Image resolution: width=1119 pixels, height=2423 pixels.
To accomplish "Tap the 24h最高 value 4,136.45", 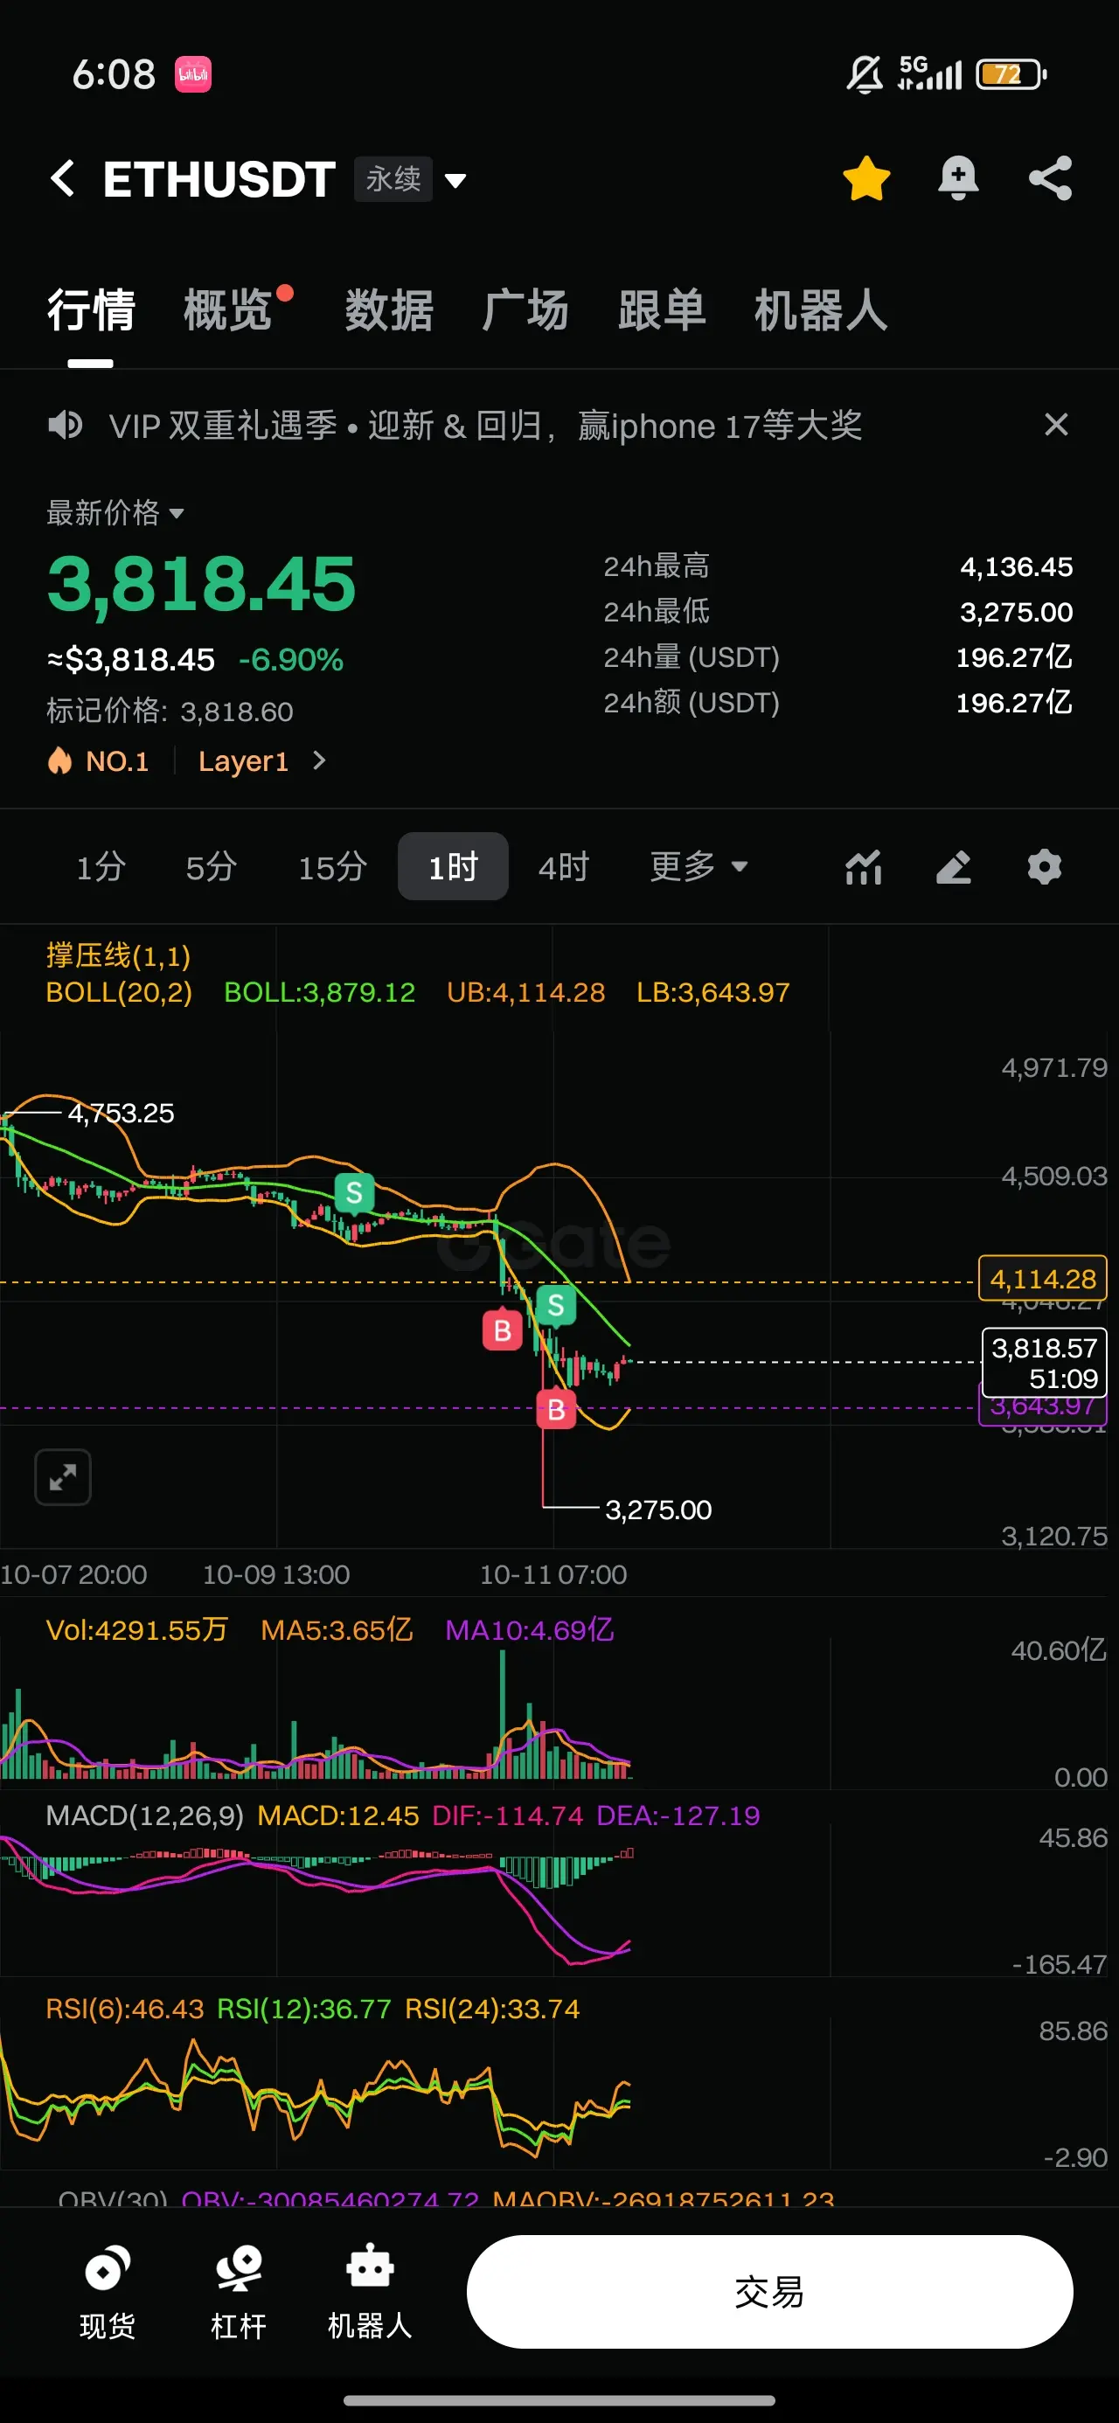I will tap(1017, 566).
